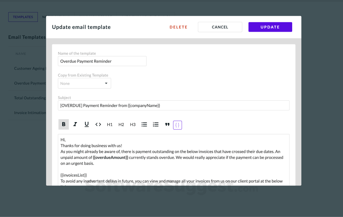Apply Heading 1 style

coord(110,124)
